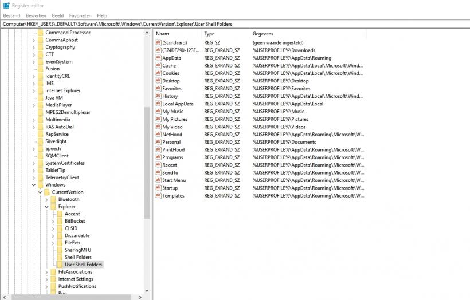This screenshot has width=470, height=300.
Task: Collapse the Windows key in tree
Action: (33, 185)
